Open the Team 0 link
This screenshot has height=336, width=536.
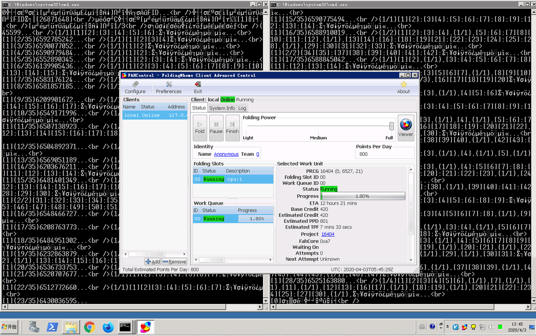click(x=257, y=154)
